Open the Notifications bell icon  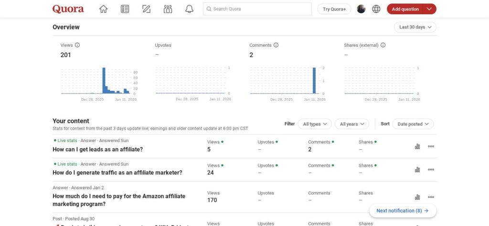point(189,9)
